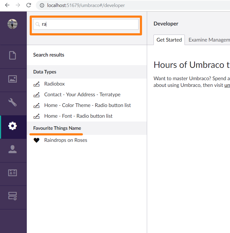Switch to the Examine Management tab
Viewport: 230px width, 233px height.
point(209,40)
